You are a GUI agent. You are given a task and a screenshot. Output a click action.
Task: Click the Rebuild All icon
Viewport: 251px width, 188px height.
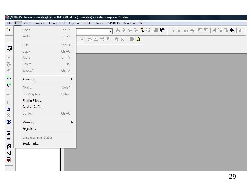(102, 39)
